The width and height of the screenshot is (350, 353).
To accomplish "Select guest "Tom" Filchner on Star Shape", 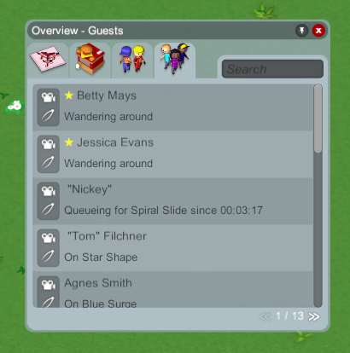I will coord(172,248).
